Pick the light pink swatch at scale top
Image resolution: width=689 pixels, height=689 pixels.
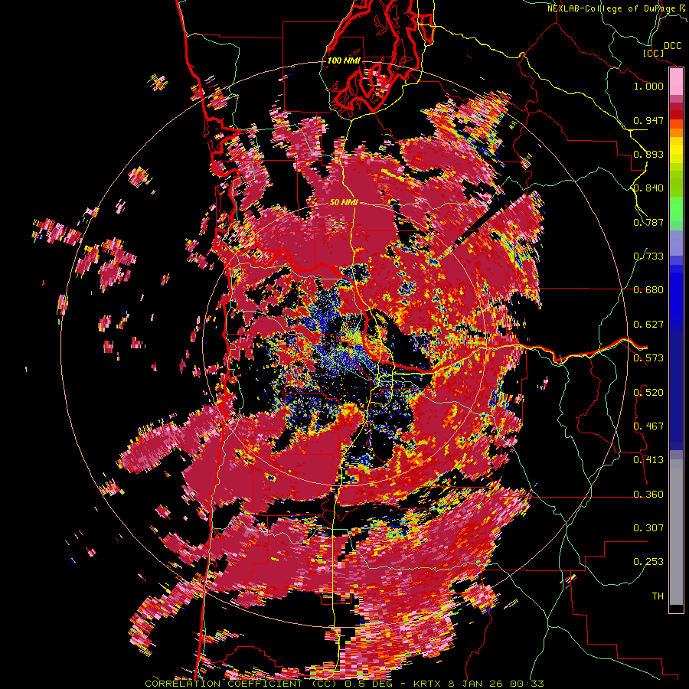point(676,82)
